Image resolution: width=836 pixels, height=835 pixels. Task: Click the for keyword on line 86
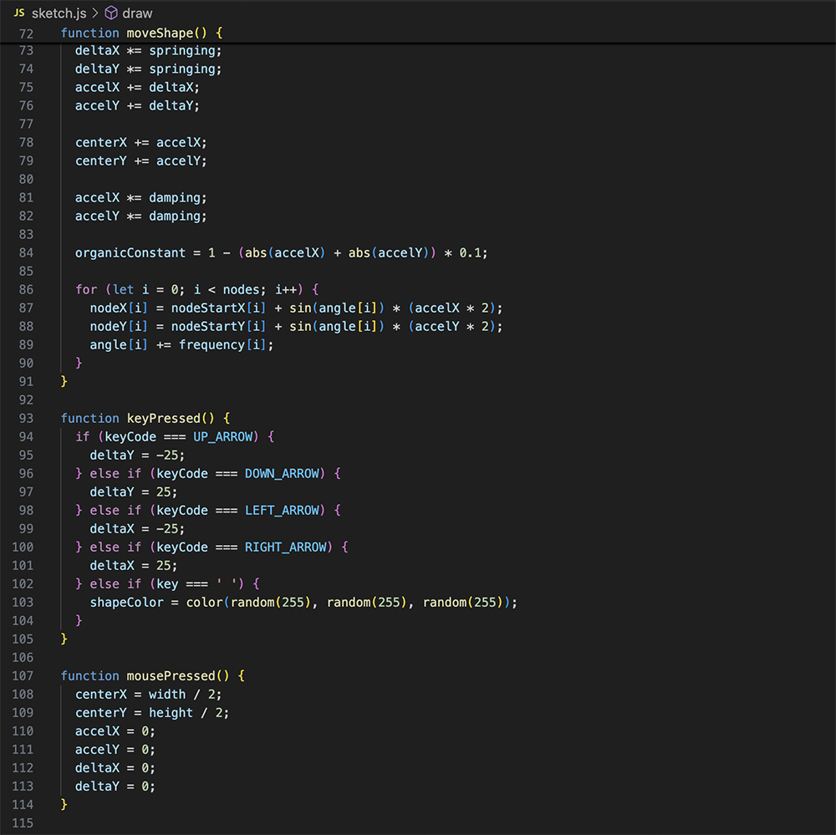(x=86, y=289)
